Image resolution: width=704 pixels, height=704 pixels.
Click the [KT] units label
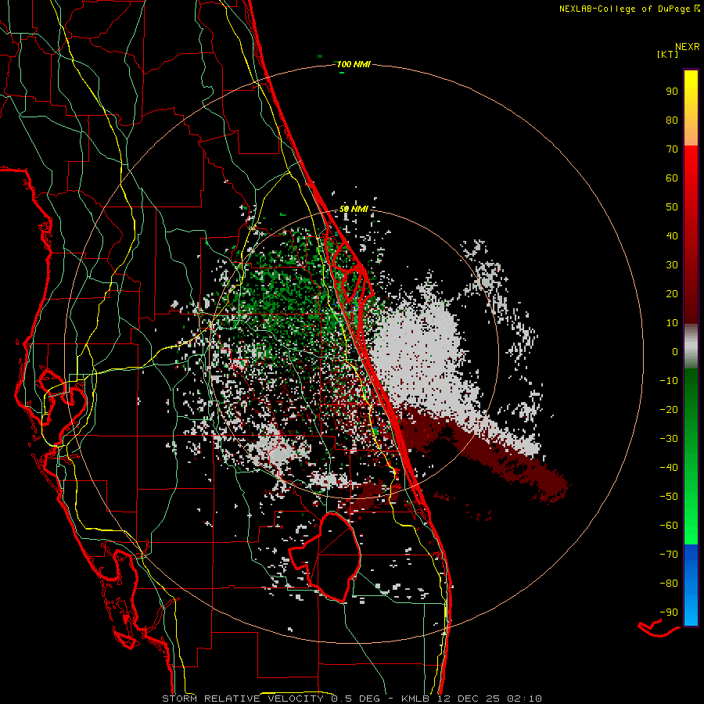[x=667, y=54]
